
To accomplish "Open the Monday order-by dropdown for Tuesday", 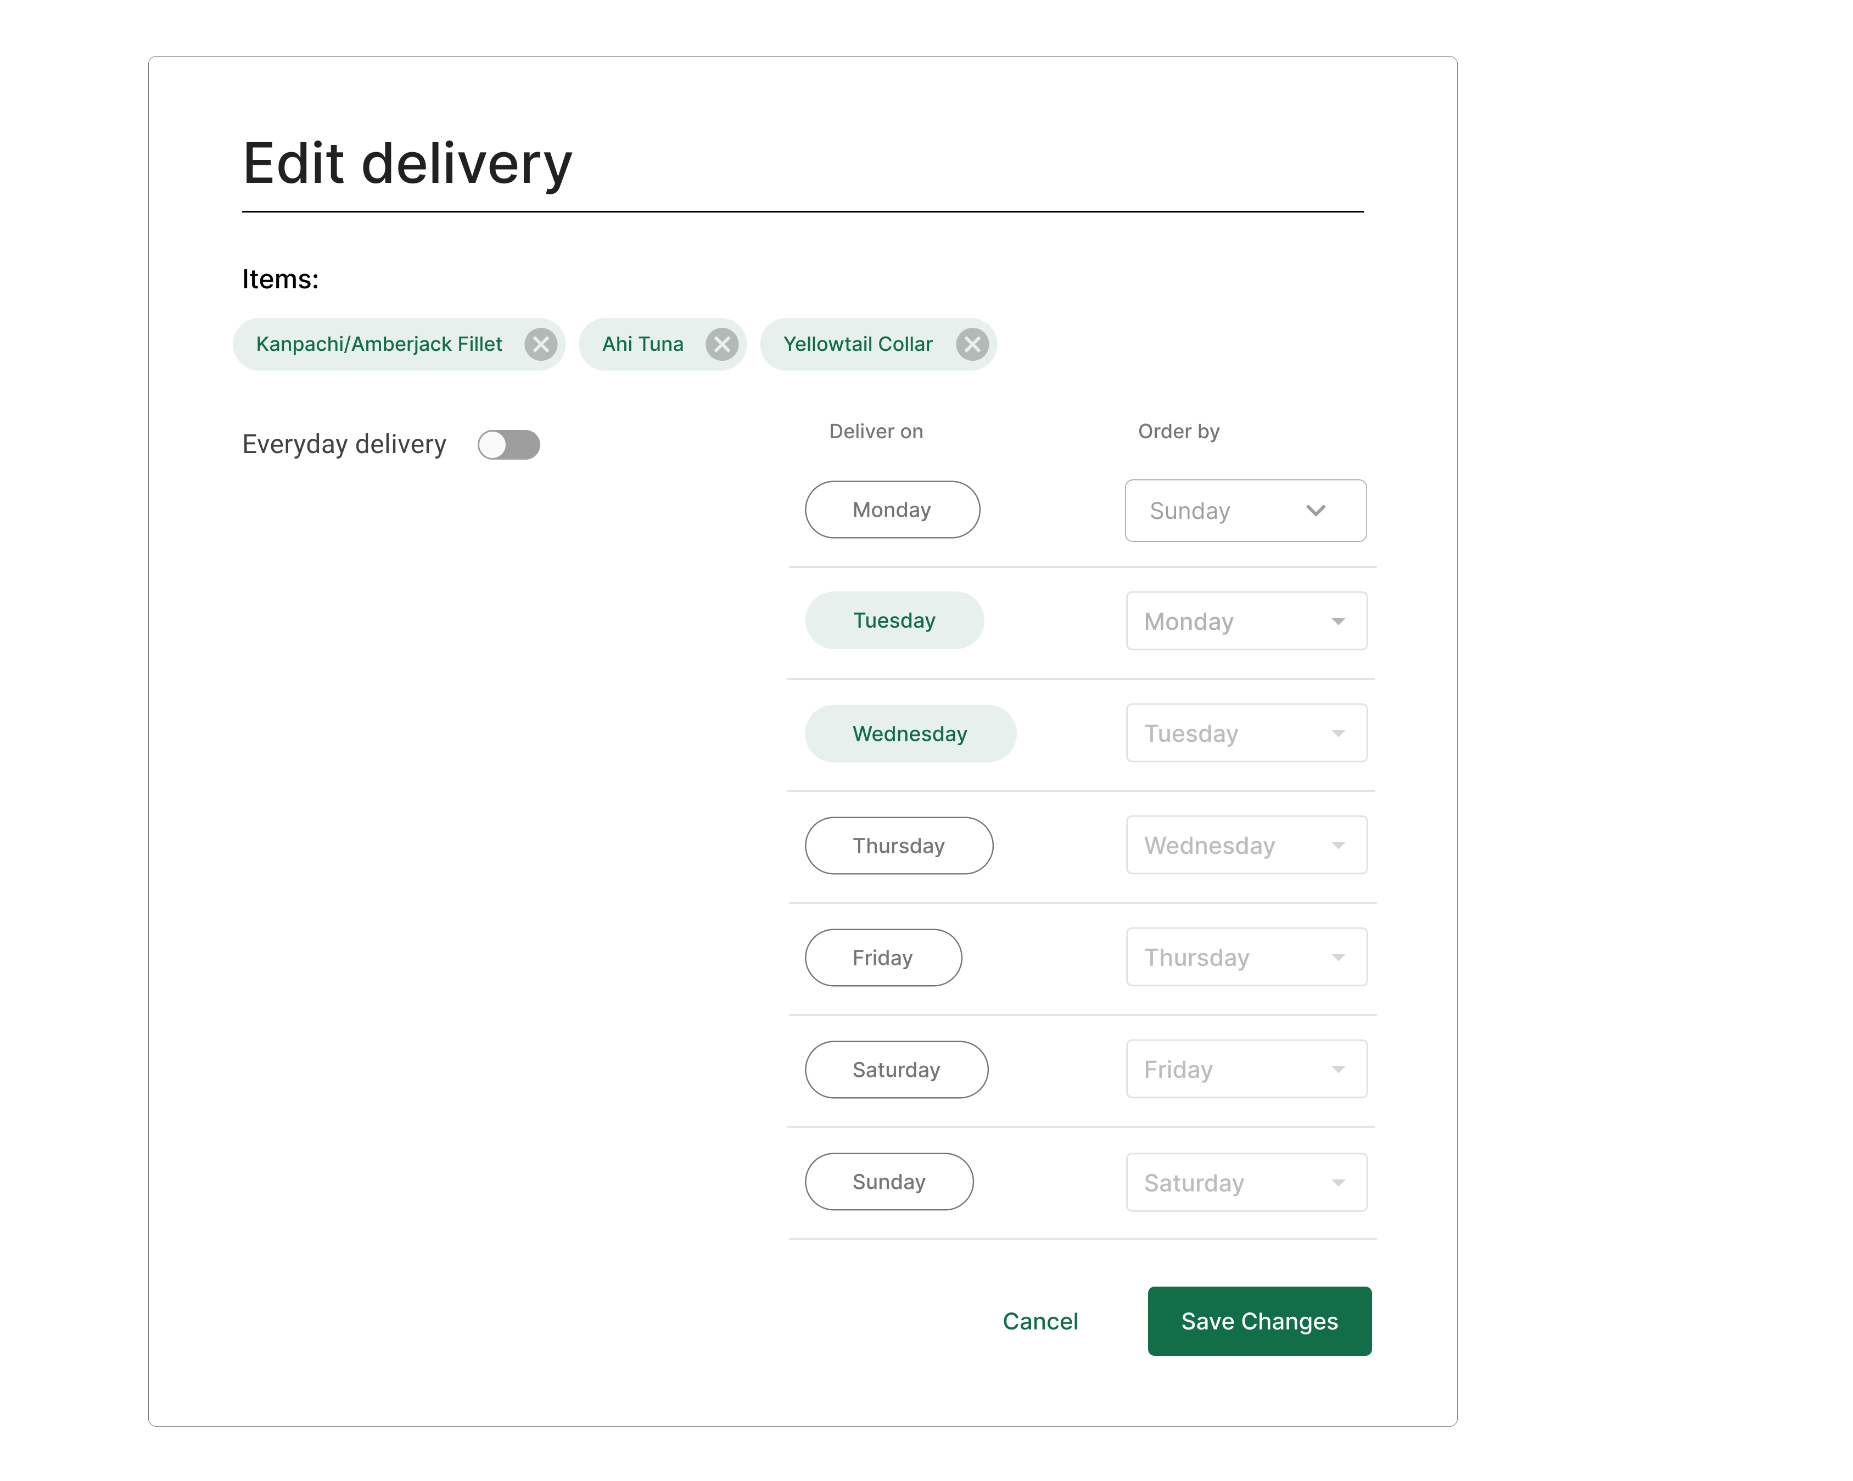I will [1246, 621].
